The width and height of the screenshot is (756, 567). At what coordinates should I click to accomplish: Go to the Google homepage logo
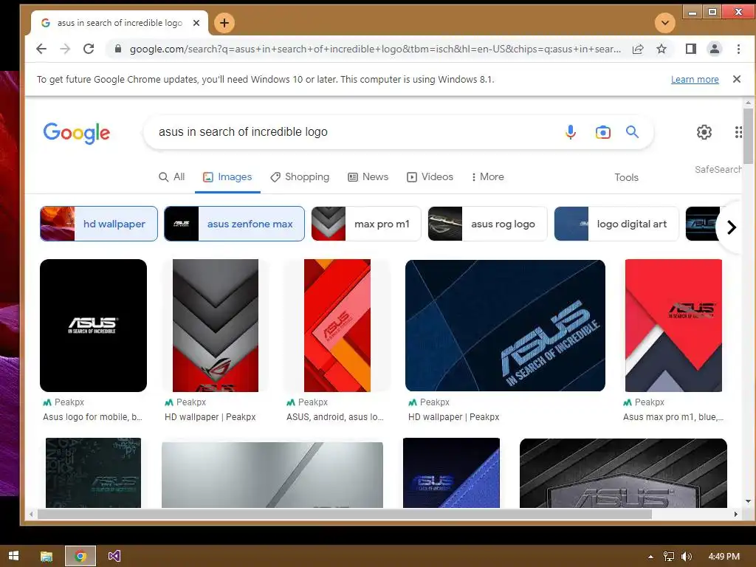click(77, 133)
